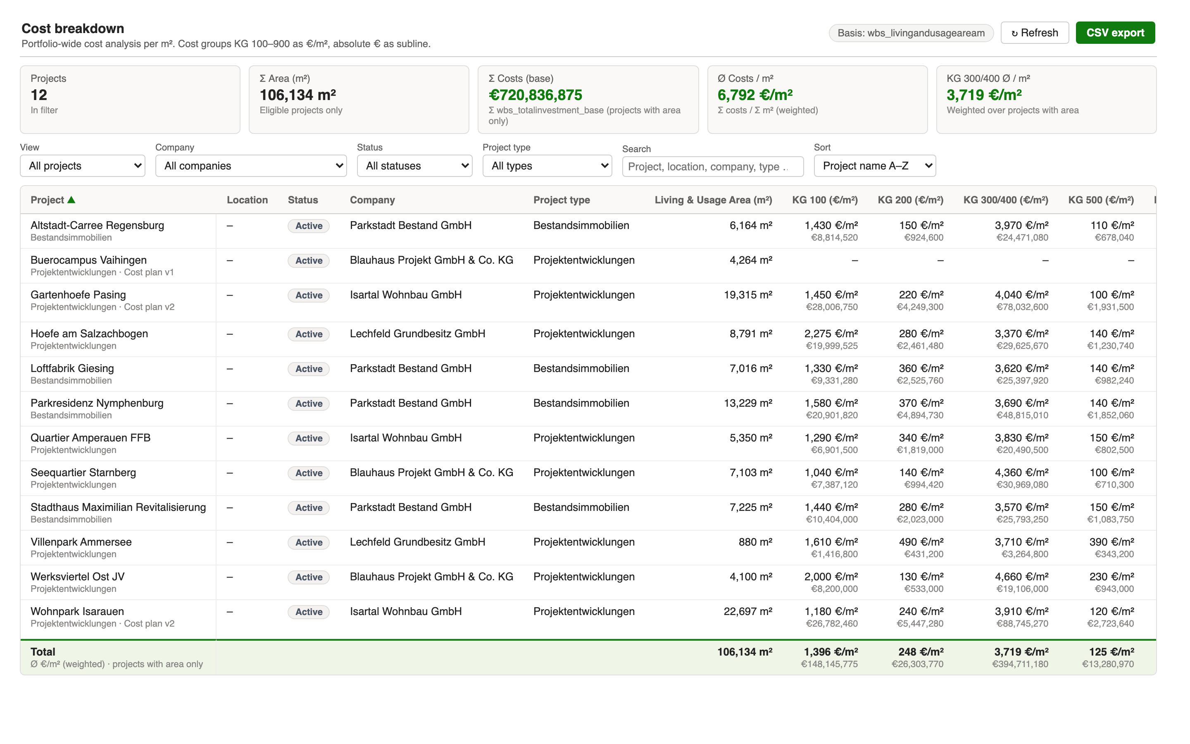The width and height of the screenshot is (1190, 744).
Task: Open project Hoefe am Salzachbogen
Action: pos(89,334)
